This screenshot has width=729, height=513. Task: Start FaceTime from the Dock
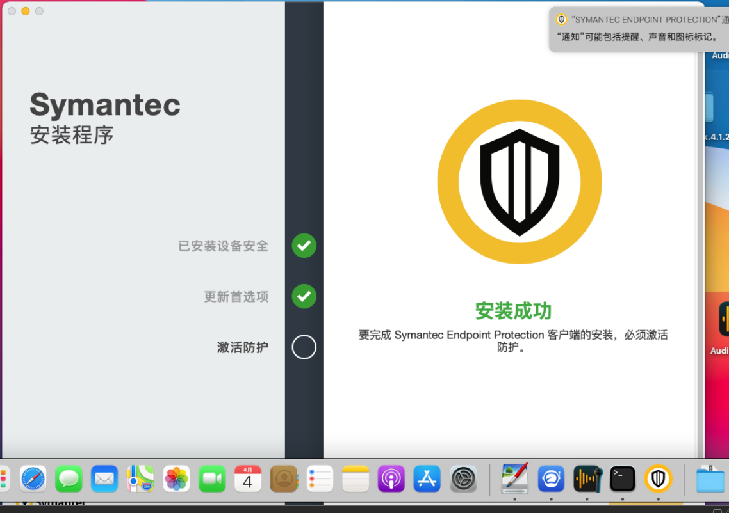[x=212, y=478]
